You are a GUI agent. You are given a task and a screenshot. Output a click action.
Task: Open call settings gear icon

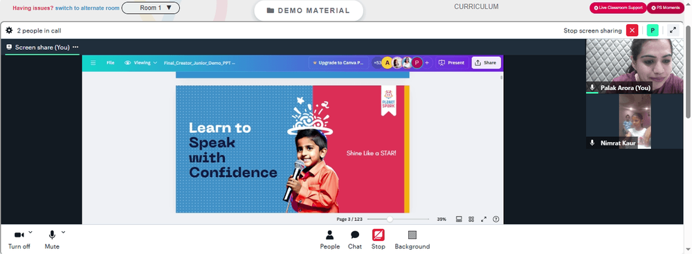click(9, 30)
